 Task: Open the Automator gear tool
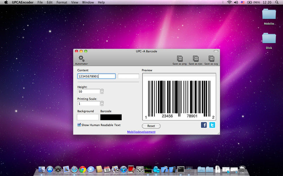tap(81, 60)
